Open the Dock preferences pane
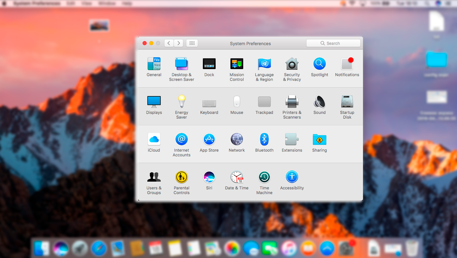 coord(209,67)
